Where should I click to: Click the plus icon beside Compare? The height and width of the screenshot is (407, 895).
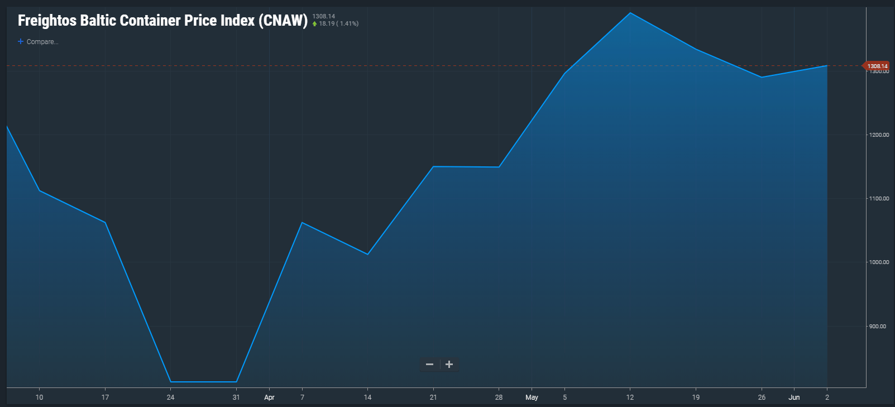21,42
